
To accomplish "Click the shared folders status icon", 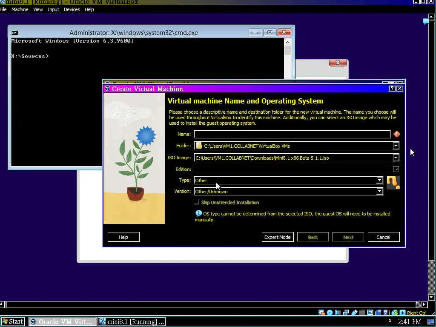I will [362, 312].
